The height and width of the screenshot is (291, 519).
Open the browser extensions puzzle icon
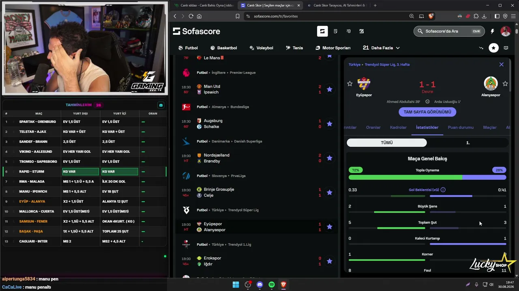(476, 16)
